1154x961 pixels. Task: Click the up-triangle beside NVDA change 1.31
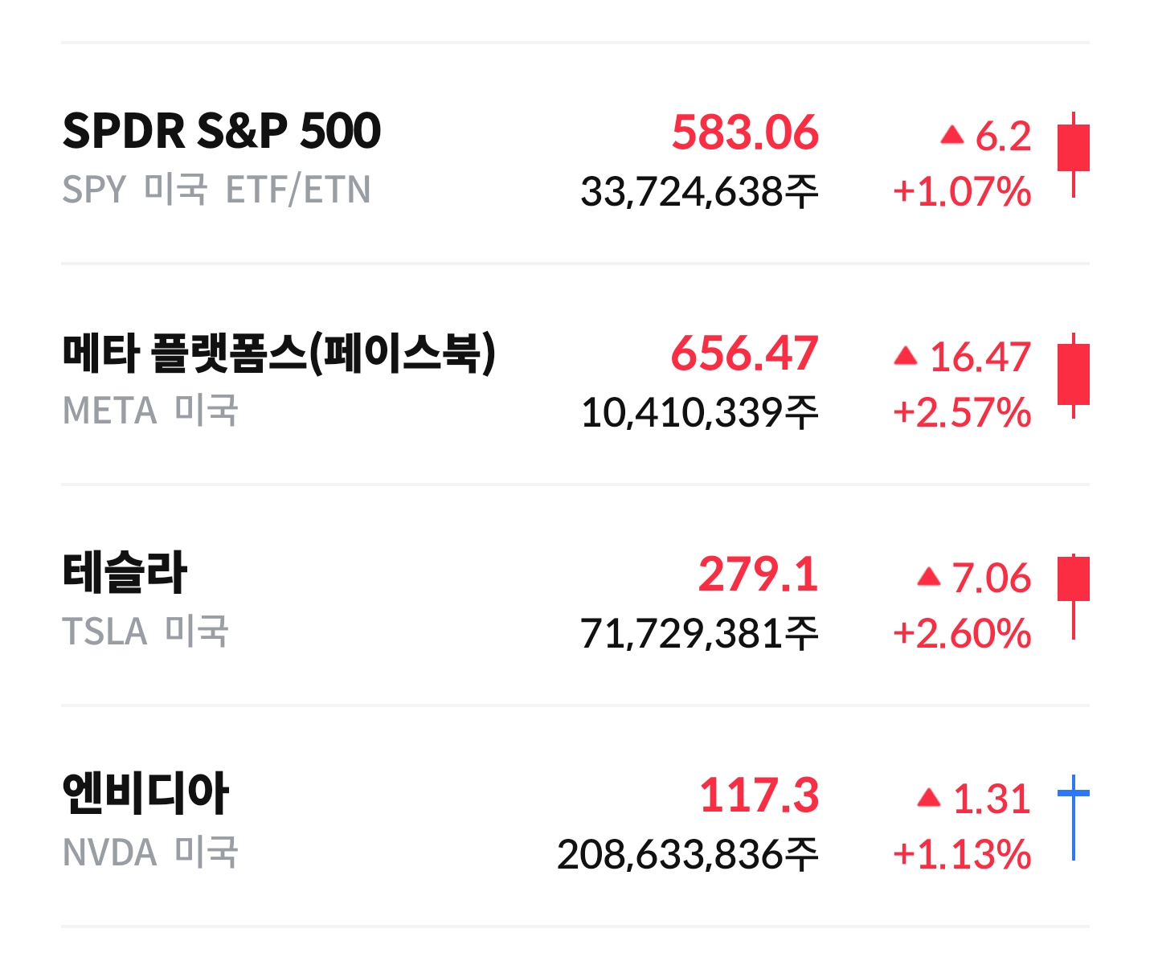[x=929, y=798]
